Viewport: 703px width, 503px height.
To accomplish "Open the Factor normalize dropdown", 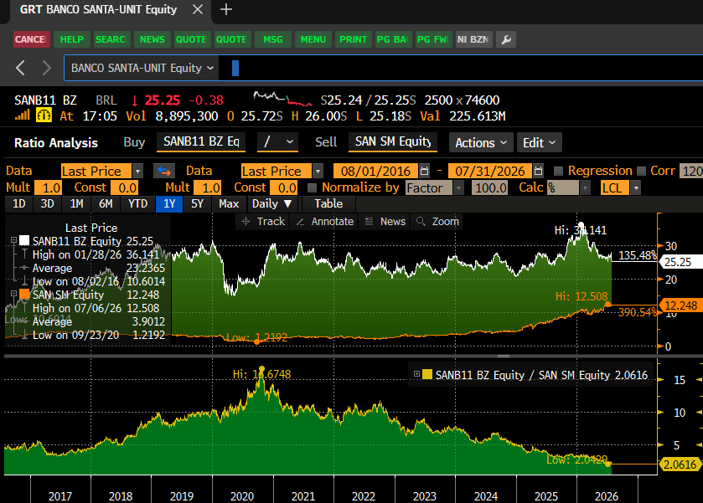I will point(458,187).
